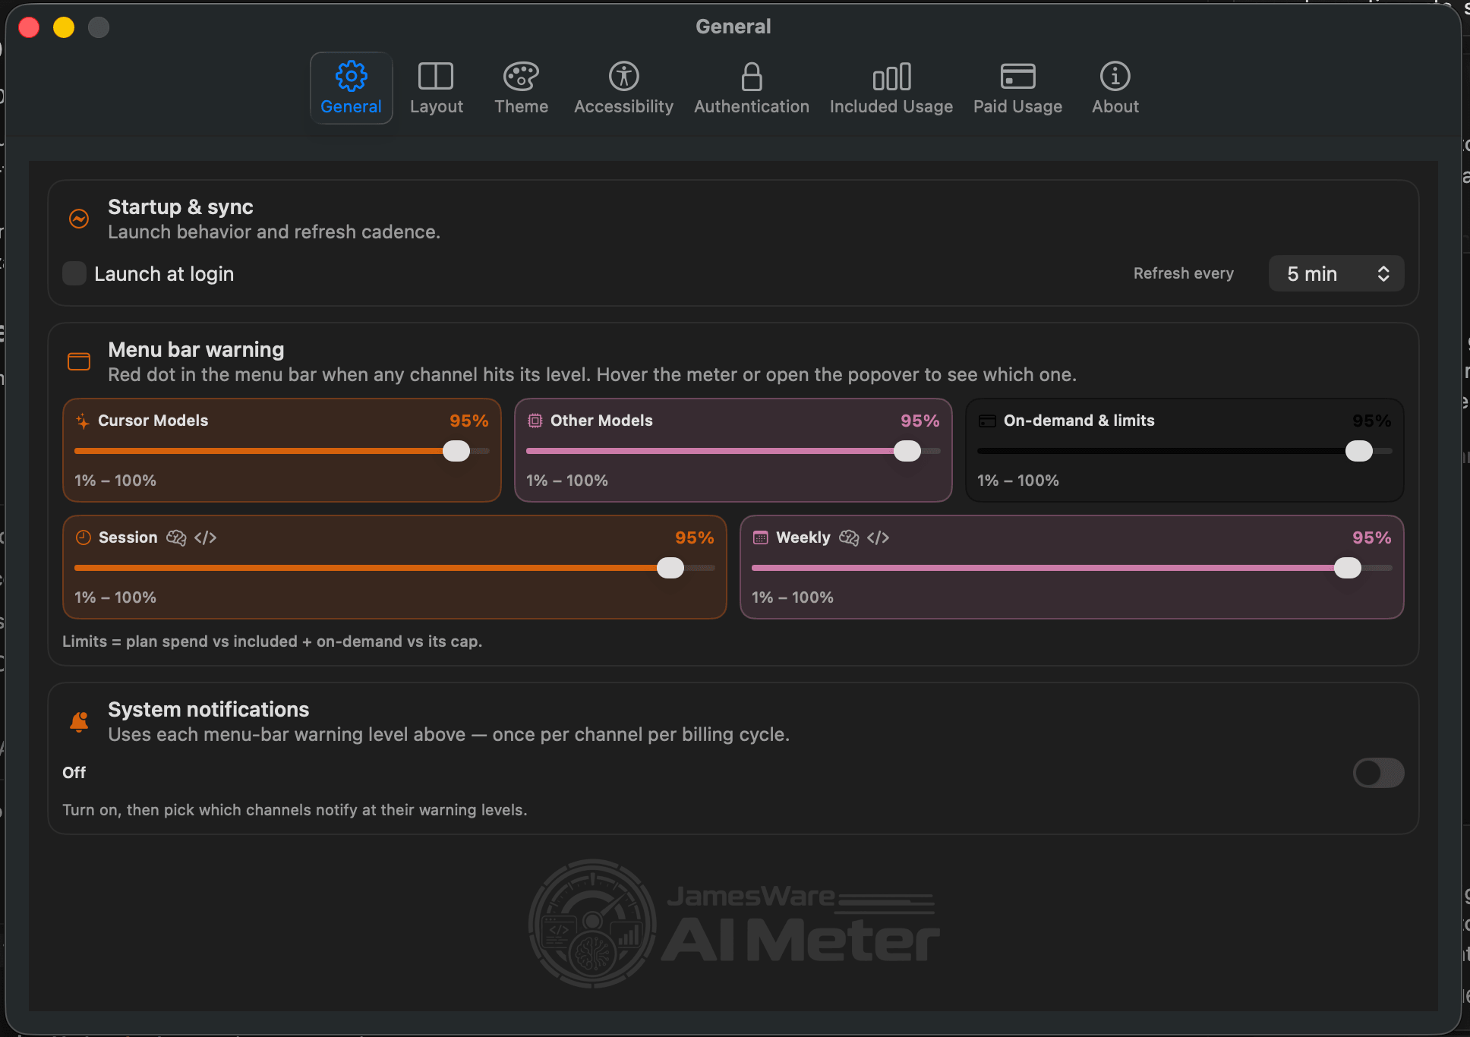Click the 95% value on Weekly card
The width and height of the screenshot is (1470, 1037).
pos(1371,537)
